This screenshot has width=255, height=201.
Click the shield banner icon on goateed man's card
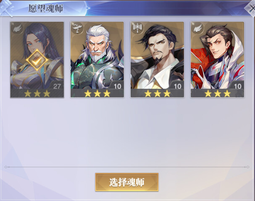tap(138, 28)
